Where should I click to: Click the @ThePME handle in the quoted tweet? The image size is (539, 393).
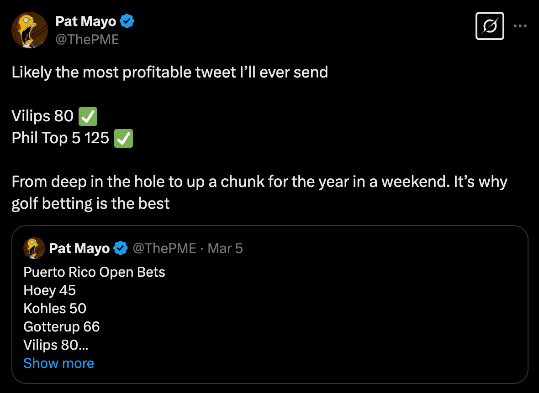coord(164,248)
